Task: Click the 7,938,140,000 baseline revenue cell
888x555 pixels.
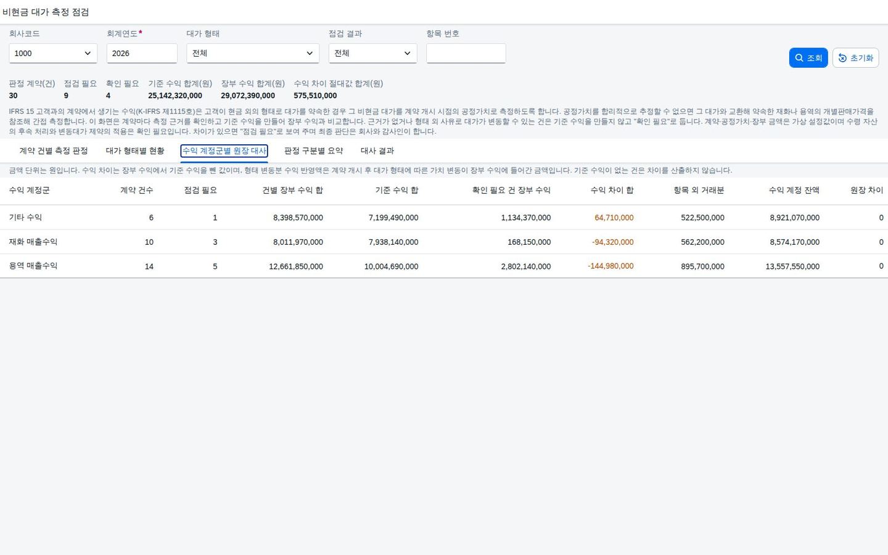Action: pyautogui.click(x=393, y=242)
